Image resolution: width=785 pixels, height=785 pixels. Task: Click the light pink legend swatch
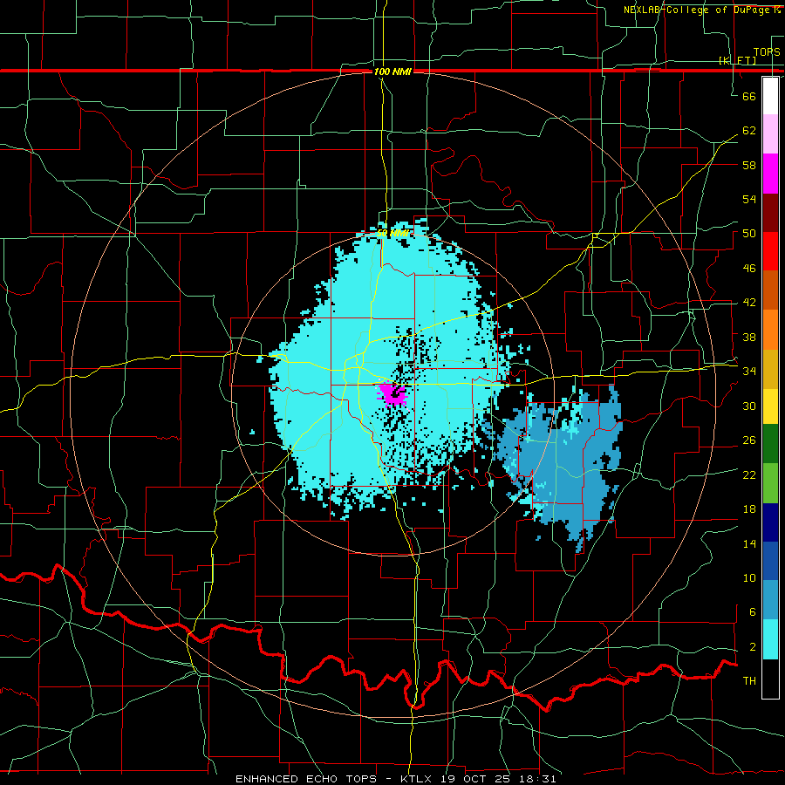point(770,133)
